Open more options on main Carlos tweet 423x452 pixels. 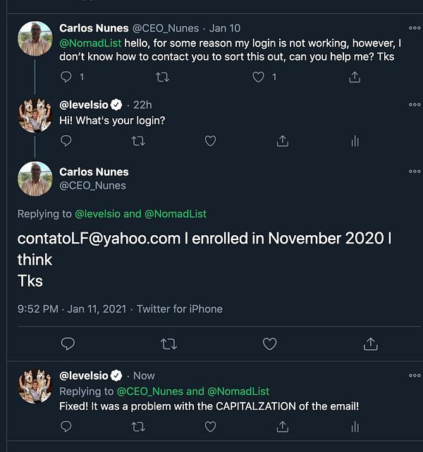click(x=414, y=171)
